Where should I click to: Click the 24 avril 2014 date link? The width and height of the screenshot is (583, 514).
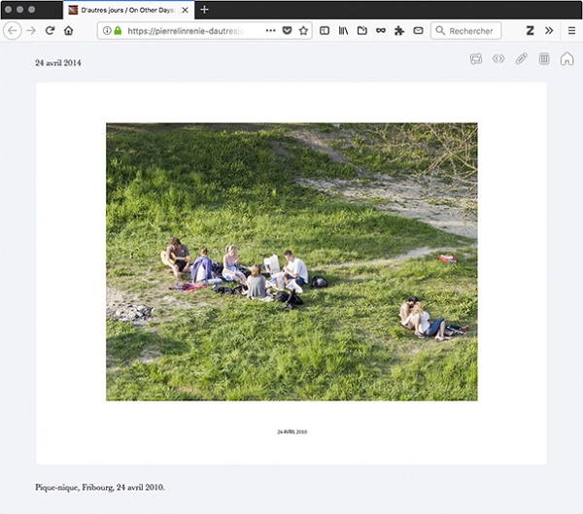[x=58, y=62]
